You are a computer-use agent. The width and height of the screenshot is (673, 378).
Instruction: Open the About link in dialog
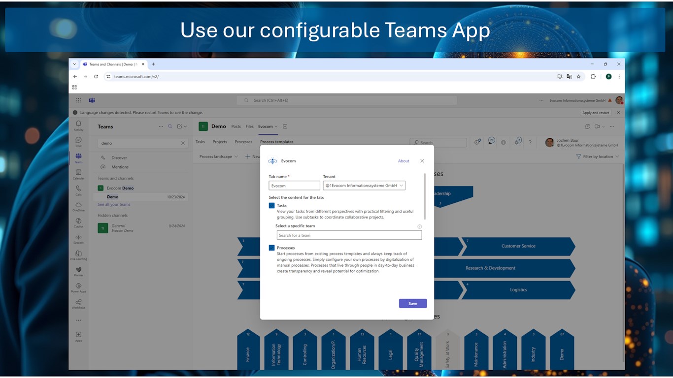pyautogui.click(x=404, y=161)
